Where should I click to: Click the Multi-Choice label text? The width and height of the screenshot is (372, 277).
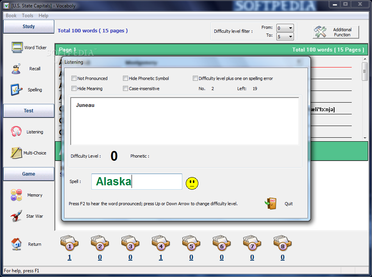[x=35, y=153]
